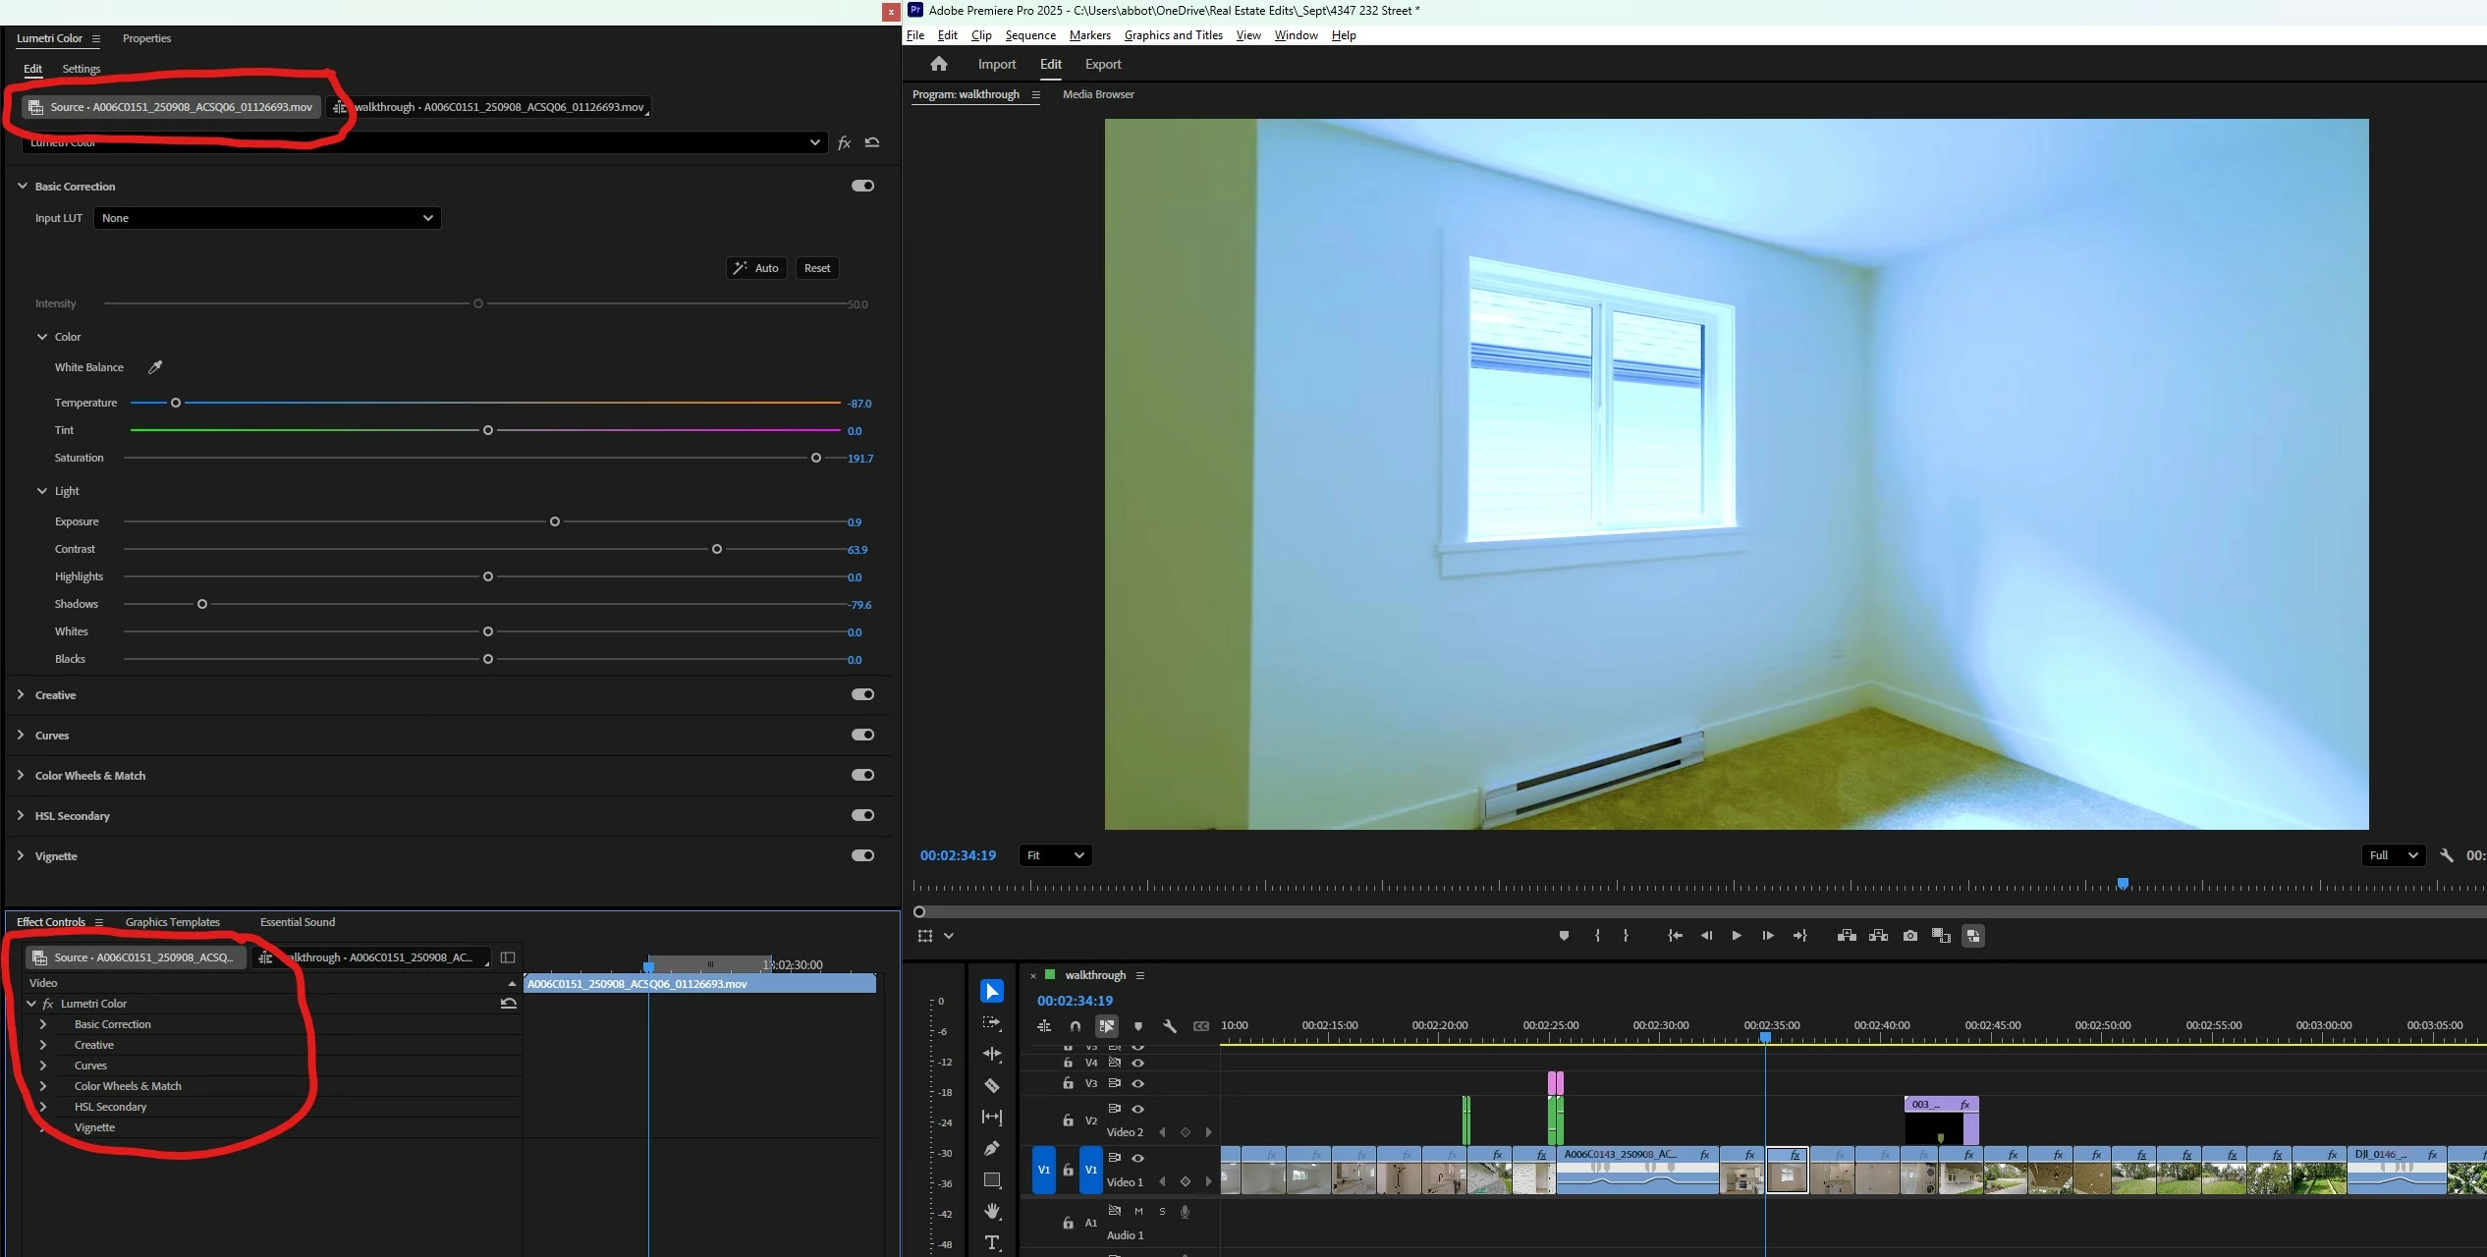Select the Razor tool in the toolbar
This screenshot has height=1257, width=2487.
click(x=992, y=1086)
